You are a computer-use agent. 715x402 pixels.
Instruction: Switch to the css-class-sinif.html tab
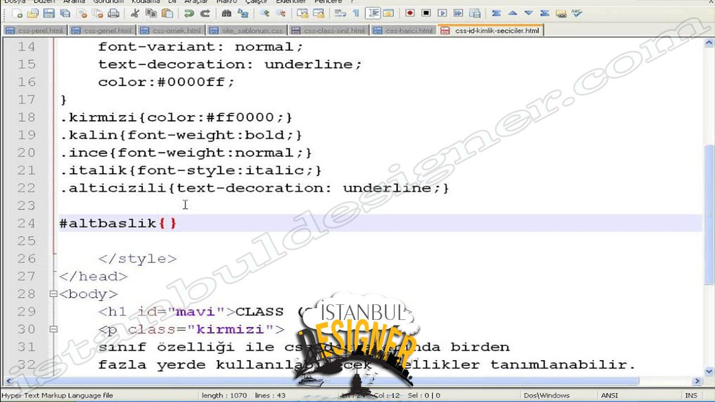pos(328,31)
